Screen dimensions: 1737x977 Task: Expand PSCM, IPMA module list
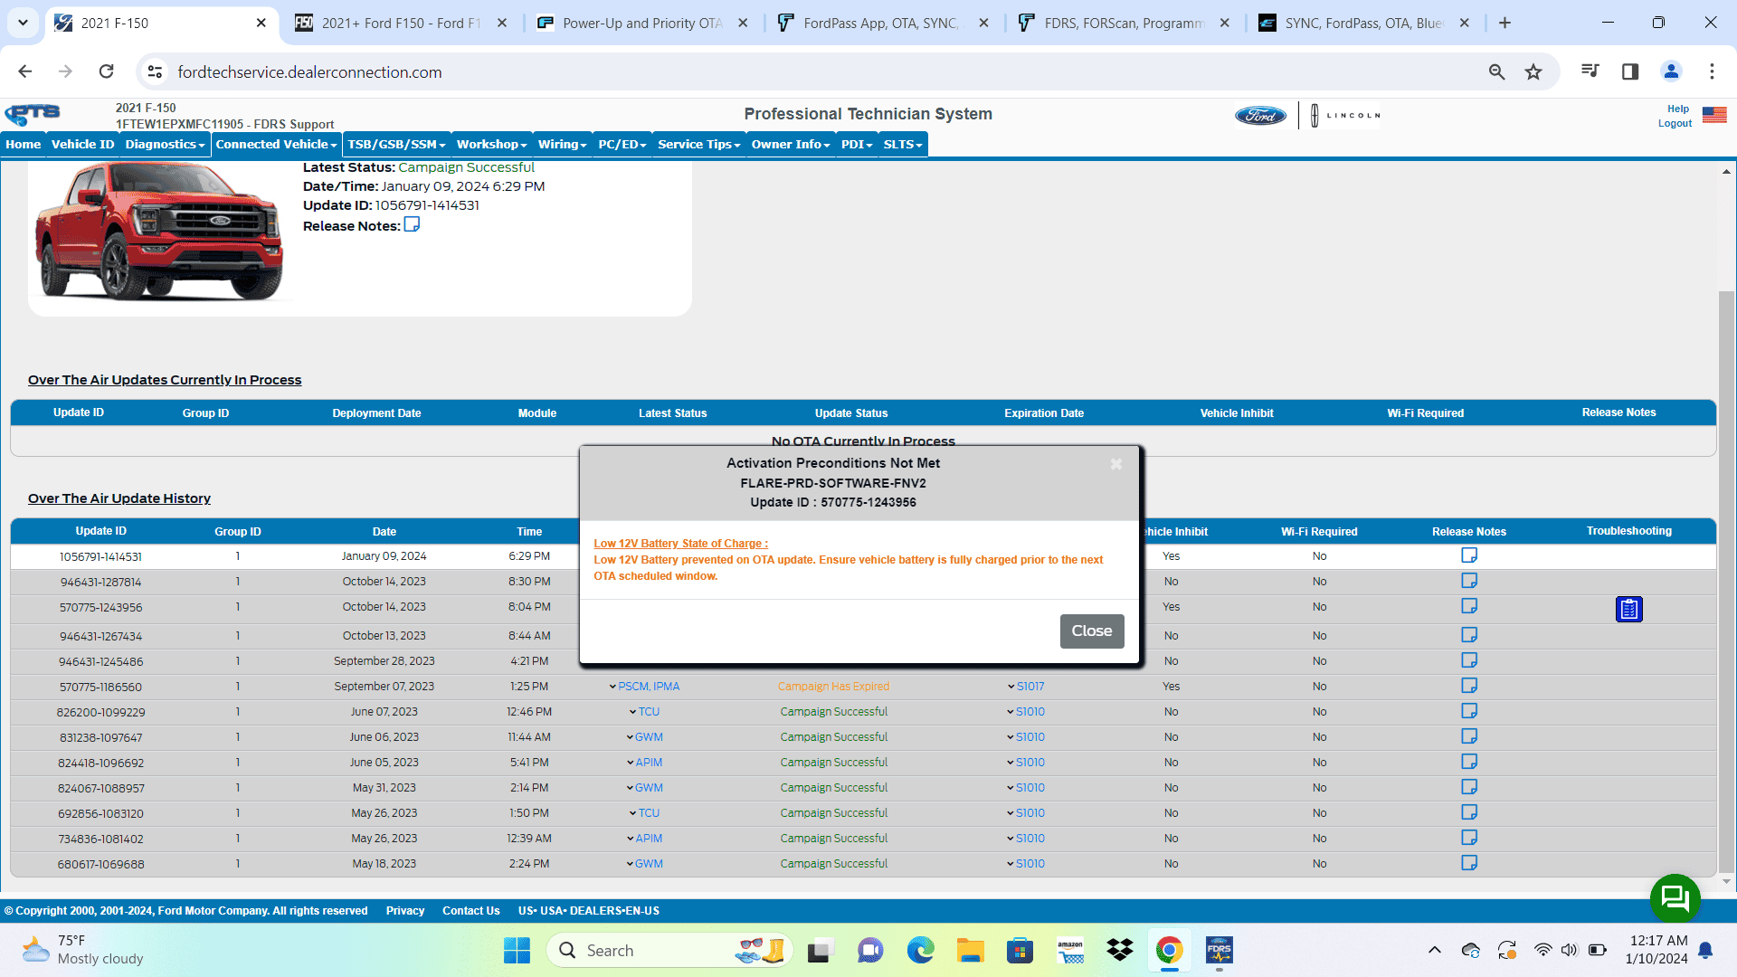(x=644, y=687)
